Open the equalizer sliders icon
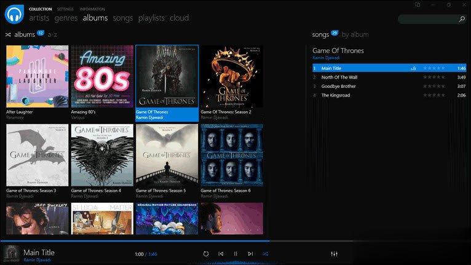 coord(334,254)
